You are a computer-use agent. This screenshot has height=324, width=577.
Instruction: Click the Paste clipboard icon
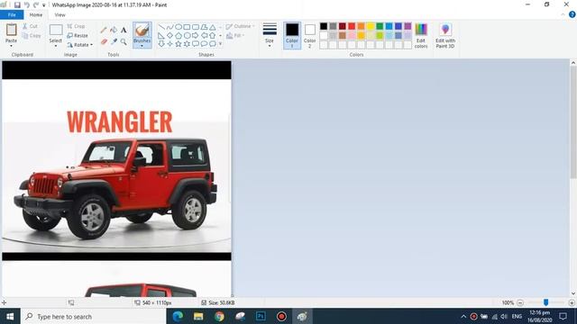pyautogui.click(x=12, y=30)
